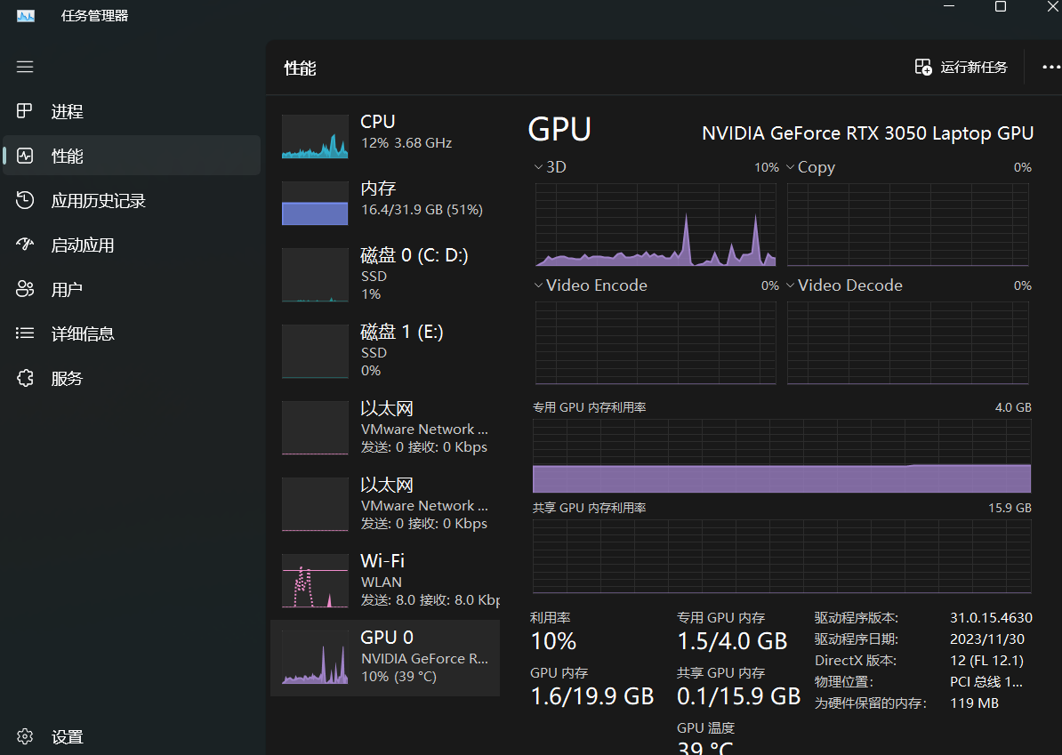The width and height of the screenshot is (1062, 755).
Task: Click the 运行新任务 icon
Action: (922, 67)
